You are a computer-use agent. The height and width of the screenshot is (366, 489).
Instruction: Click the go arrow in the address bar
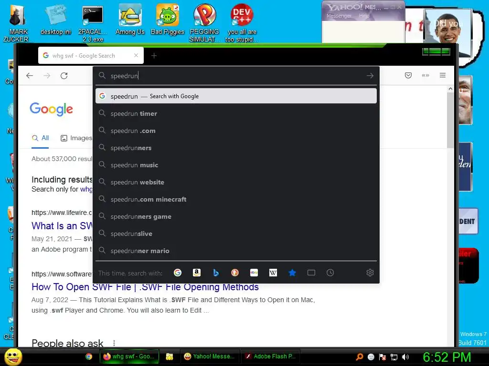tap(370, 76)
